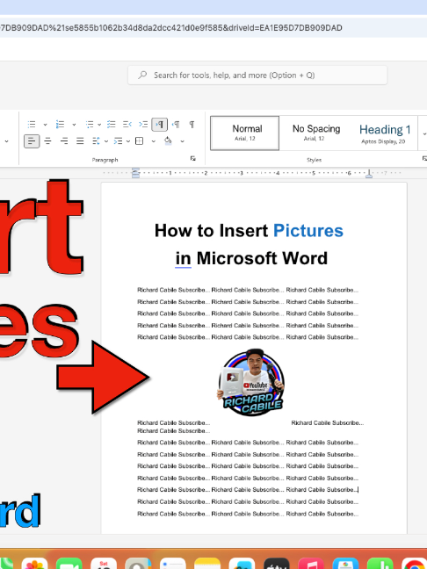Expand the multilevel list dropdown

coord(99,125)
